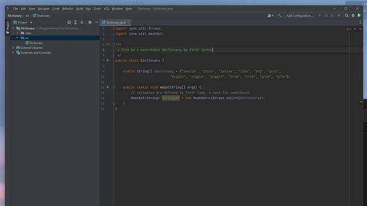This screenshot has width=367, height=206.
Task: Open the Edit menu
Action: point(24,9)
